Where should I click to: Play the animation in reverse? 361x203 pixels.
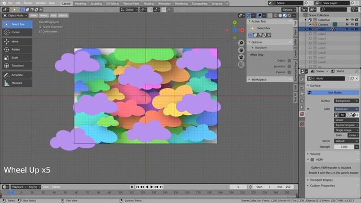147,187
